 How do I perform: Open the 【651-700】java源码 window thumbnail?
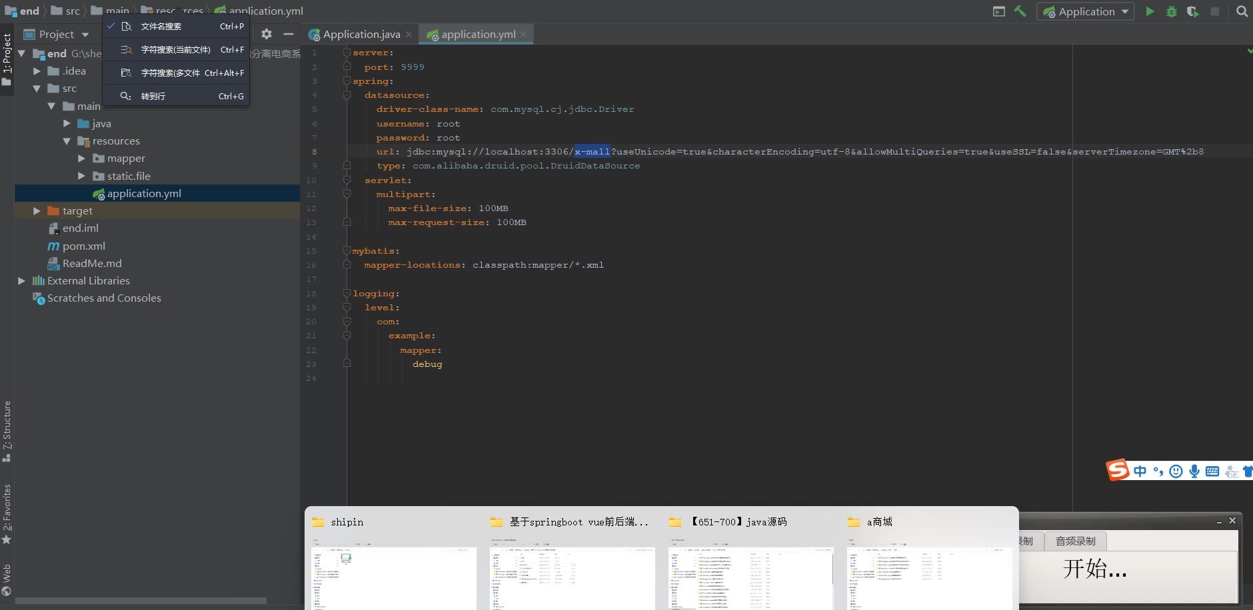750,559
